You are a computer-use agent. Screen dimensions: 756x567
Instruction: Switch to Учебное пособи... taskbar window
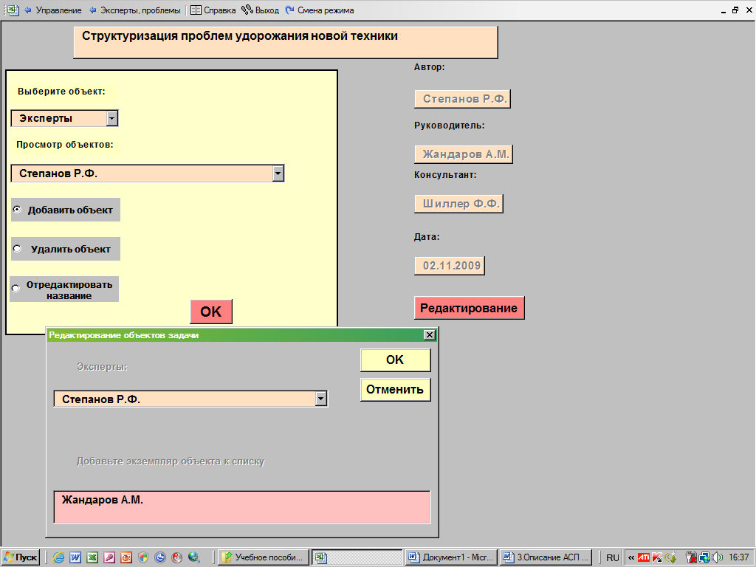(264, 557)
